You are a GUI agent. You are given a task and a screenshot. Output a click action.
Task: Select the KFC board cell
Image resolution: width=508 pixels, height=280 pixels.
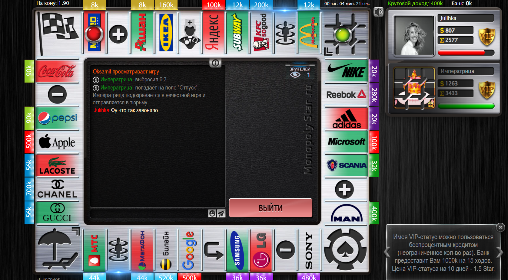click(x=261, y=33)
